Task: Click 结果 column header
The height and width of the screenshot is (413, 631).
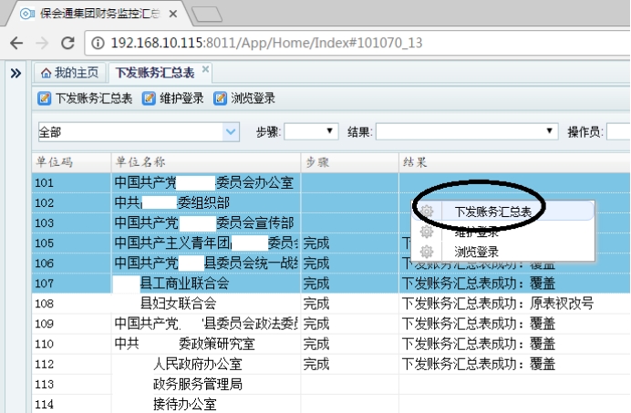Action: point(514,162)
